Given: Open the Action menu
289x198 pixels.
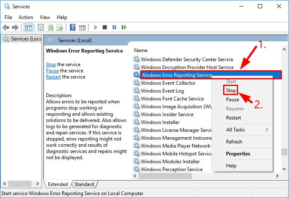Looking at the screenshot, I should tap(26, 17).
